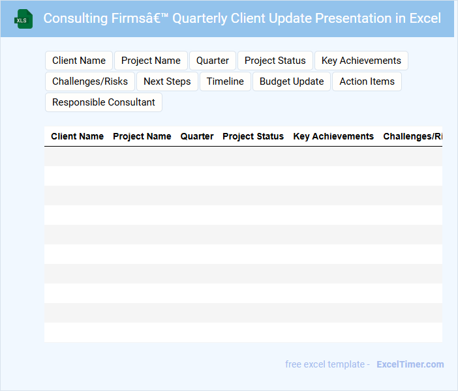Click the Client Name column header
458x391 pixels.
coord(77,136)
